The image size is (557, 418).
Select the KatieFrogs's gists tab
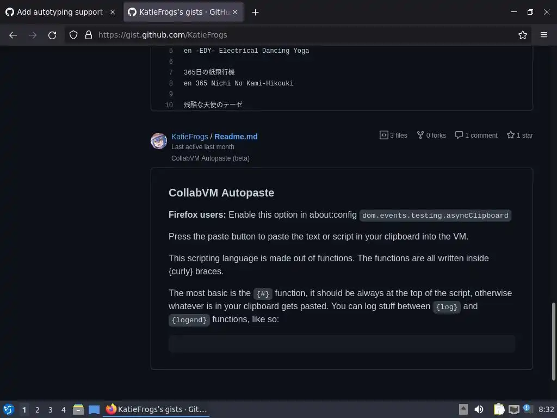(183, 12)
